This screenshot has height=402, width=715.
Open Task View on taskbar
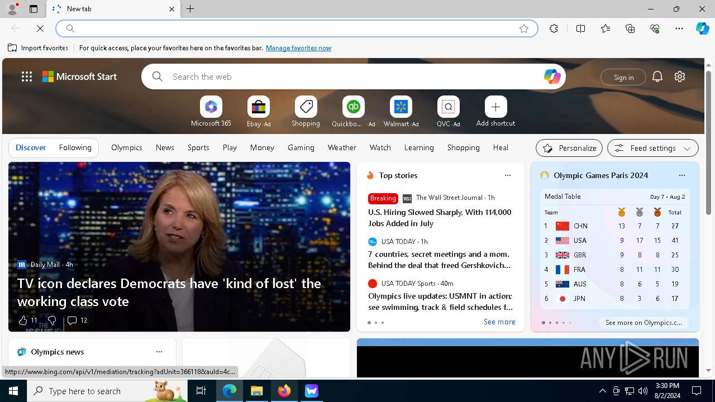tap(201, 391)
